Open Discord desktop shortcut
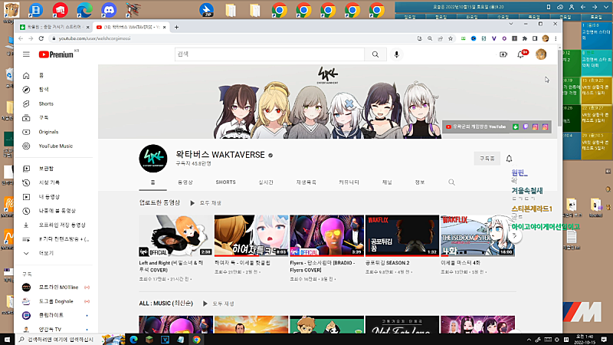The image size is (613, 345). (x=109, y=10)
